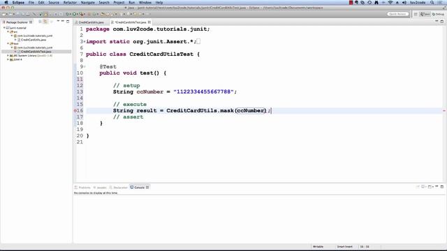Open the Navigate menu

pos(87,3)
